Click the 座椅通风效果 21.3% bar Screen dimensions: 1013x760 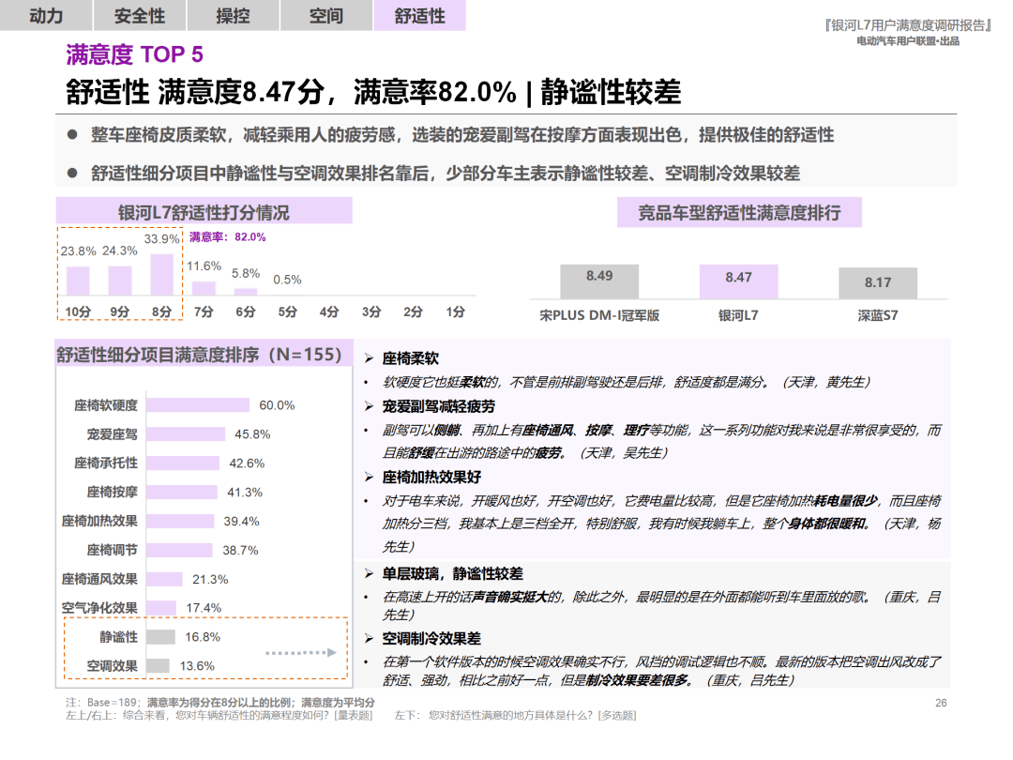(165, 579)
